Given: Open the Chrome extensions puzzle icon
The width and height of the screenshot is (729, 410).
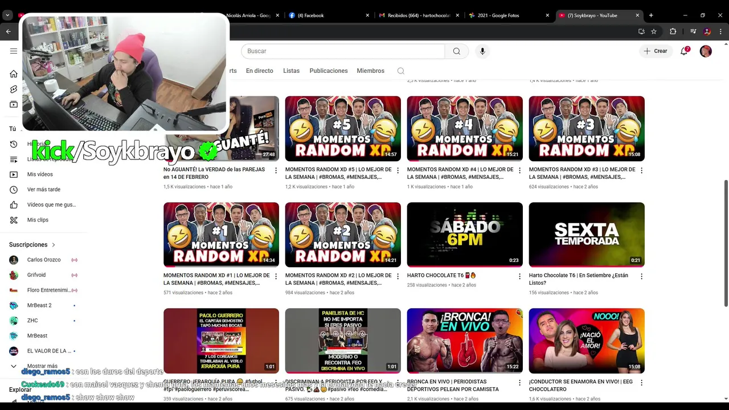Looking at the screenshot, I should click(673, 31).
